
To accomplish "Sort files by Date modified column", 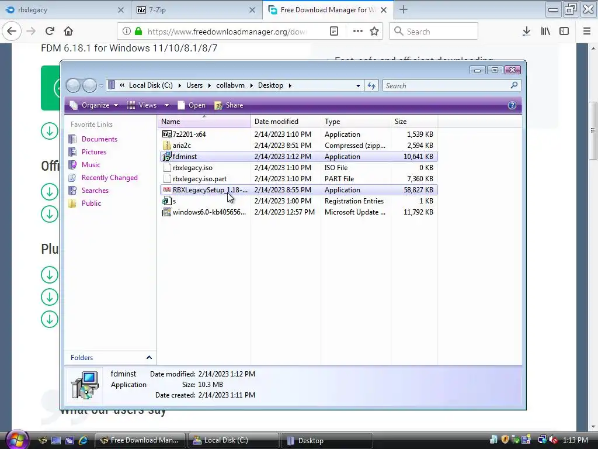I will point(286,122).
